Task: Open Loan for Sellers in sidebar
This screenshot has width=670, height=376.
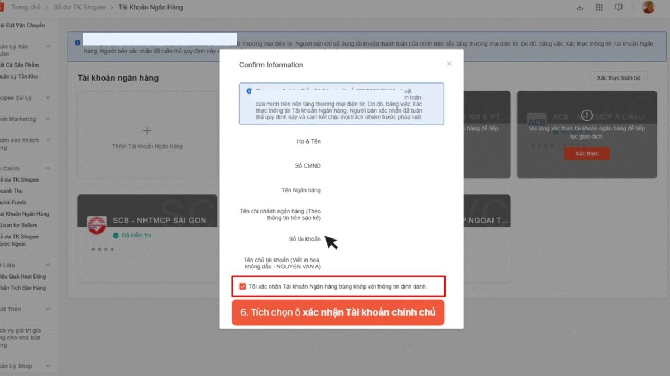Action: point(19,225)
